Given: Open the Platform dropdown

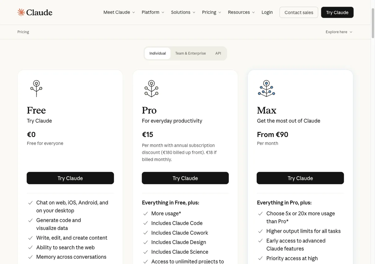Looking at the screenshot, I should 153,12.
